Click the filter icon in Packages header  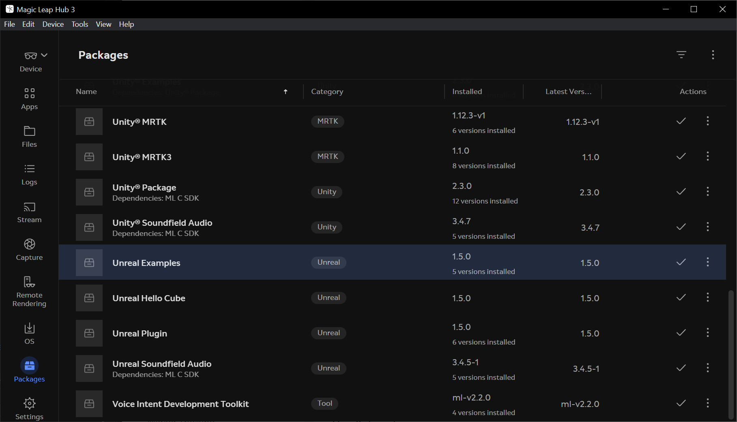pos(681,55)
